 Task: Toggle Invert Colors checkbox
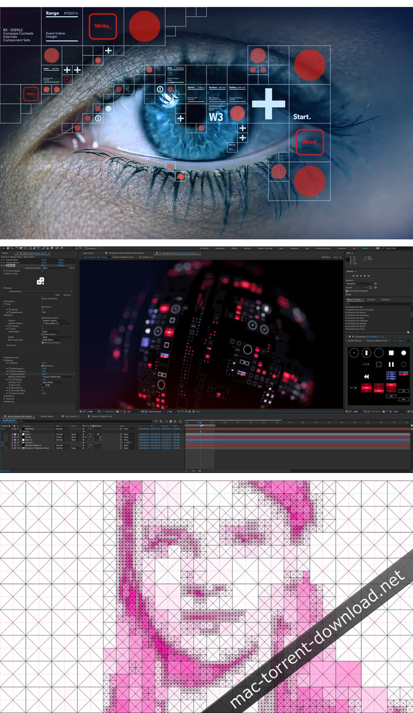pyautogui.click(x=43, y=334)
